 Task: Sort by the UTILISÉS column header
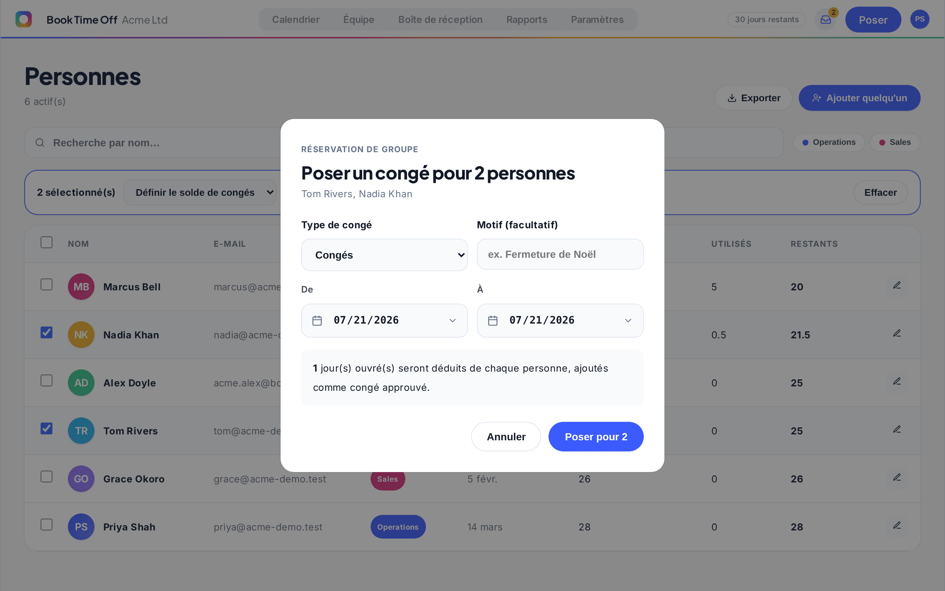[x=731, y=244]
